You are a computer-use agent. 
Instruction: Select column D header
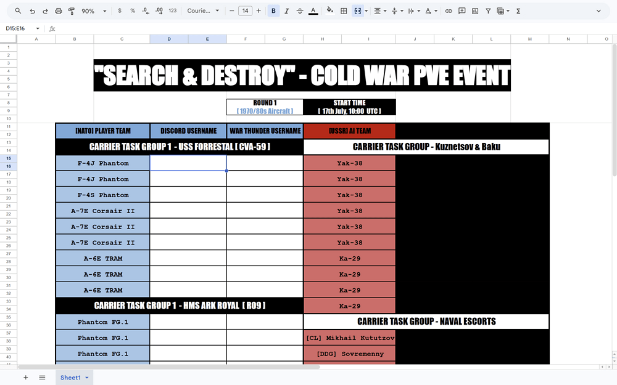pos(169,39)
